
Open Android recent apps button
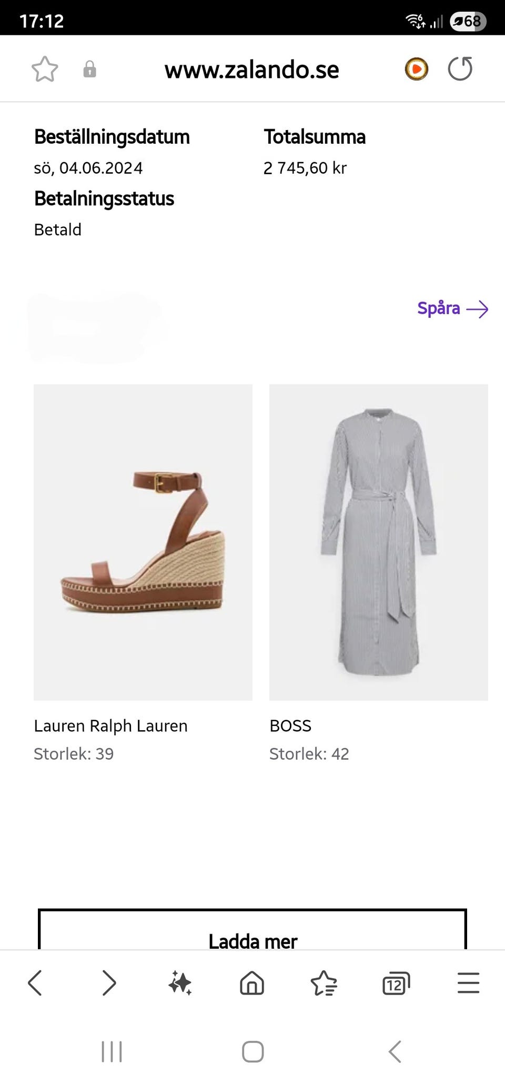click(x=112, y=1051)
